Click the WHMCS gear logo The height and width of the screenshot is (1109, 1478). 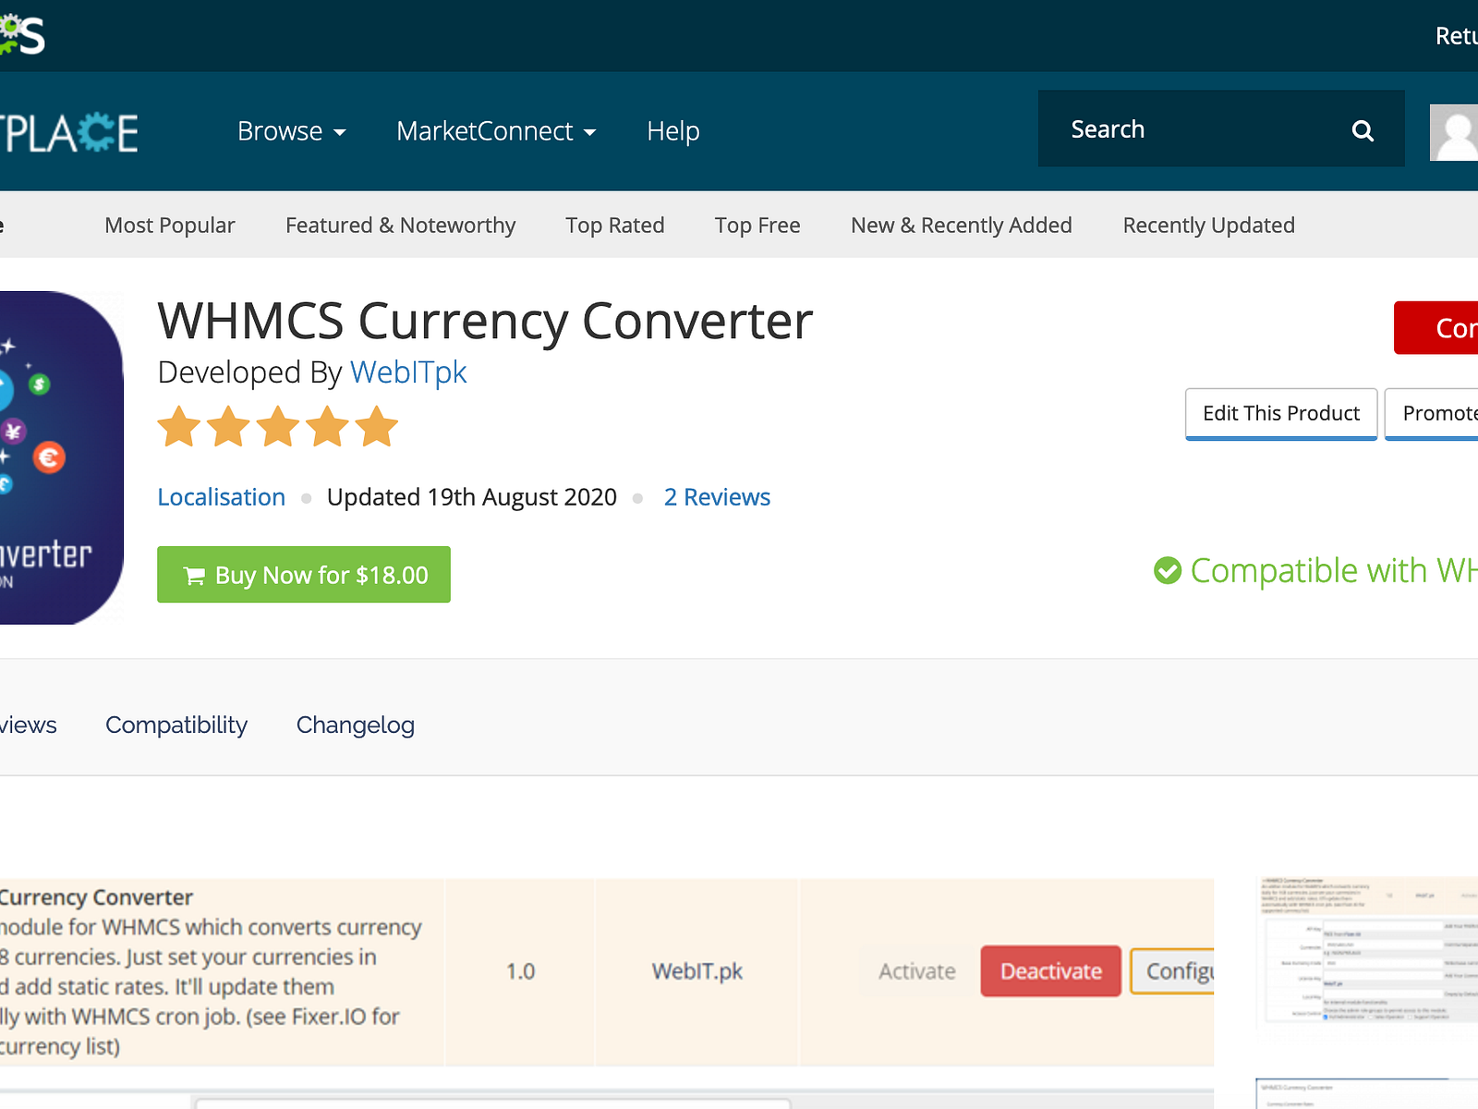[20, 35]
